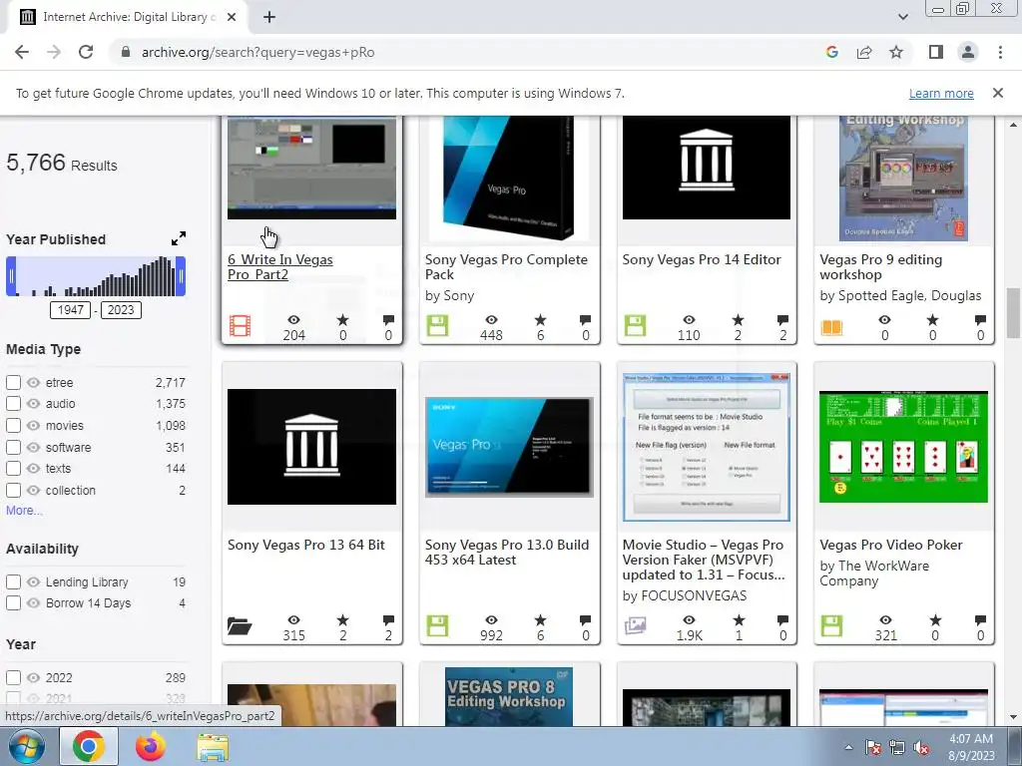Click the movie film icon on 6_Write card

click(x=240, y=326)
